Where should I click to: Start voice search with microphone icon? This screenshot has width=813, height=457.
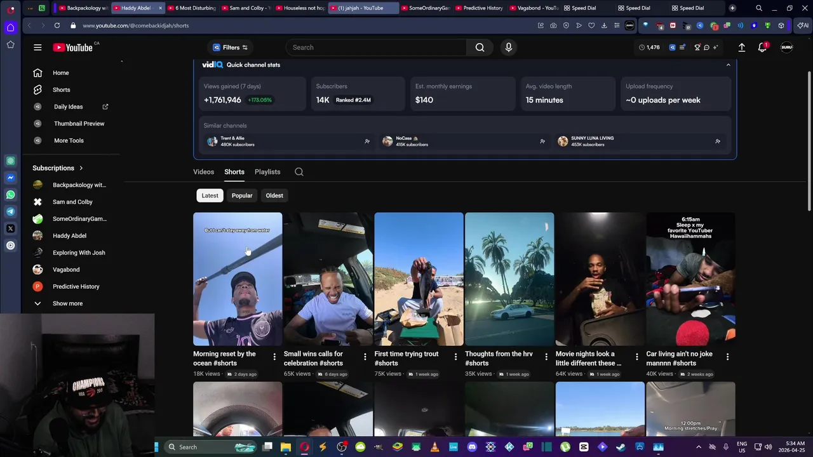tap(509, 48)
